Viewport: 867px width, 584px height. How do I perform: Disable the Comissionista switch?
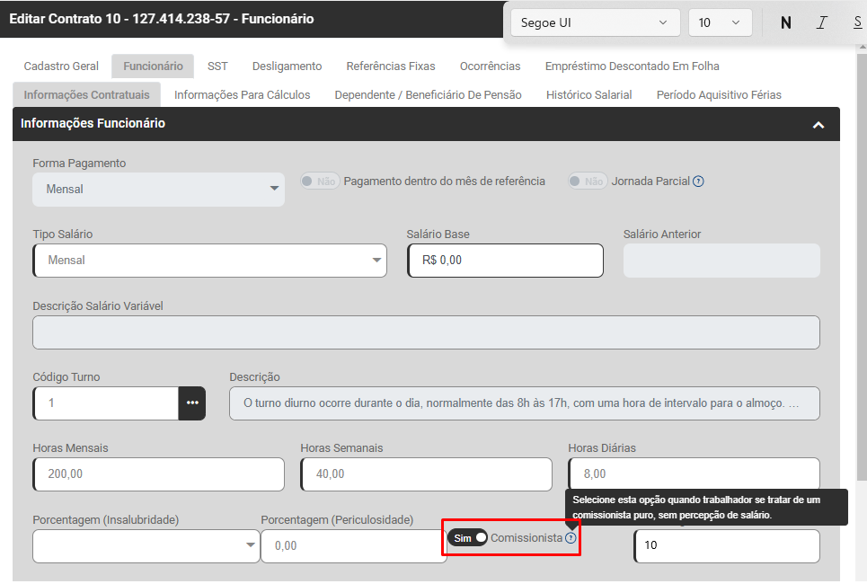[x=468, y=538]
